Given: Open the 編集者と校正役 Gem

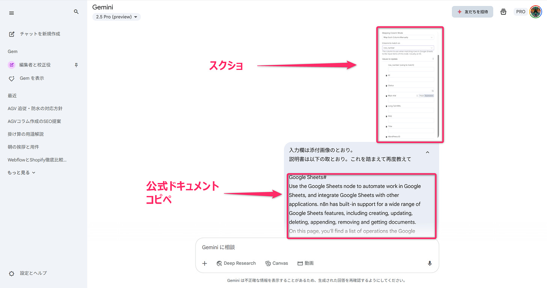Looking at the screenshot, I should [35, 65].
